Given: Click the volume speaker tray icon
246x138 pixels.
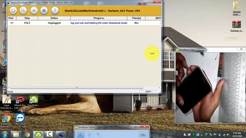Looking at the screenshot, I should pyautogui.click(x=228, y=135).
